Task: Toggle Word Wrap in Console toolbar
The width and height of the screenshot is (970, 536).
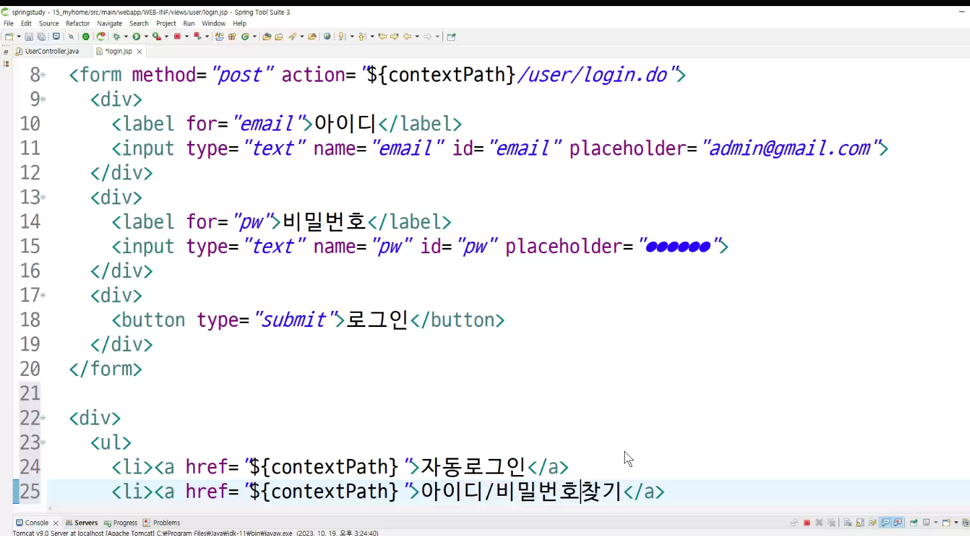Action: tap(872, 523)
